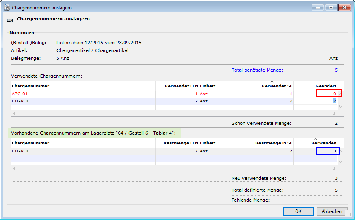This screenshot has height=220, width=355.
Task: Select the Geändert cell of used CHAR-X row
Action: (316, 101)
